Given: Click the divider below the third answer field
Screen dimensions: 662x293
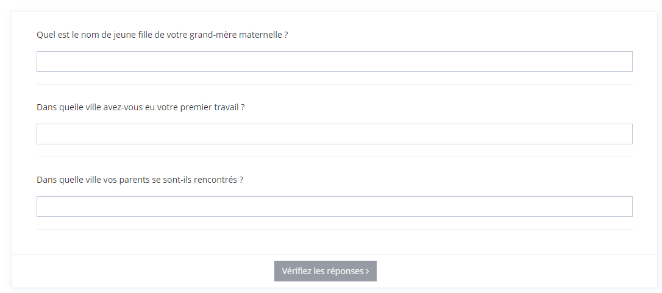Looking at the screenshot, I should coord(334,229).
